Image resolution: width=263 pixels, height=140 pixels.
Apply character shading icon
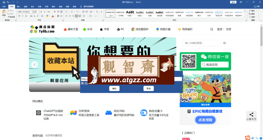[58, 16]
